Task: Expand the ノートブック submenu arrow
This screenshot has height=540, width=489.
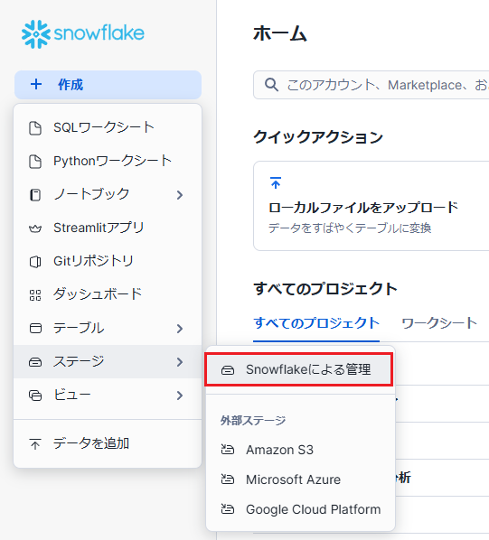Action: click(x=180, y=195)
